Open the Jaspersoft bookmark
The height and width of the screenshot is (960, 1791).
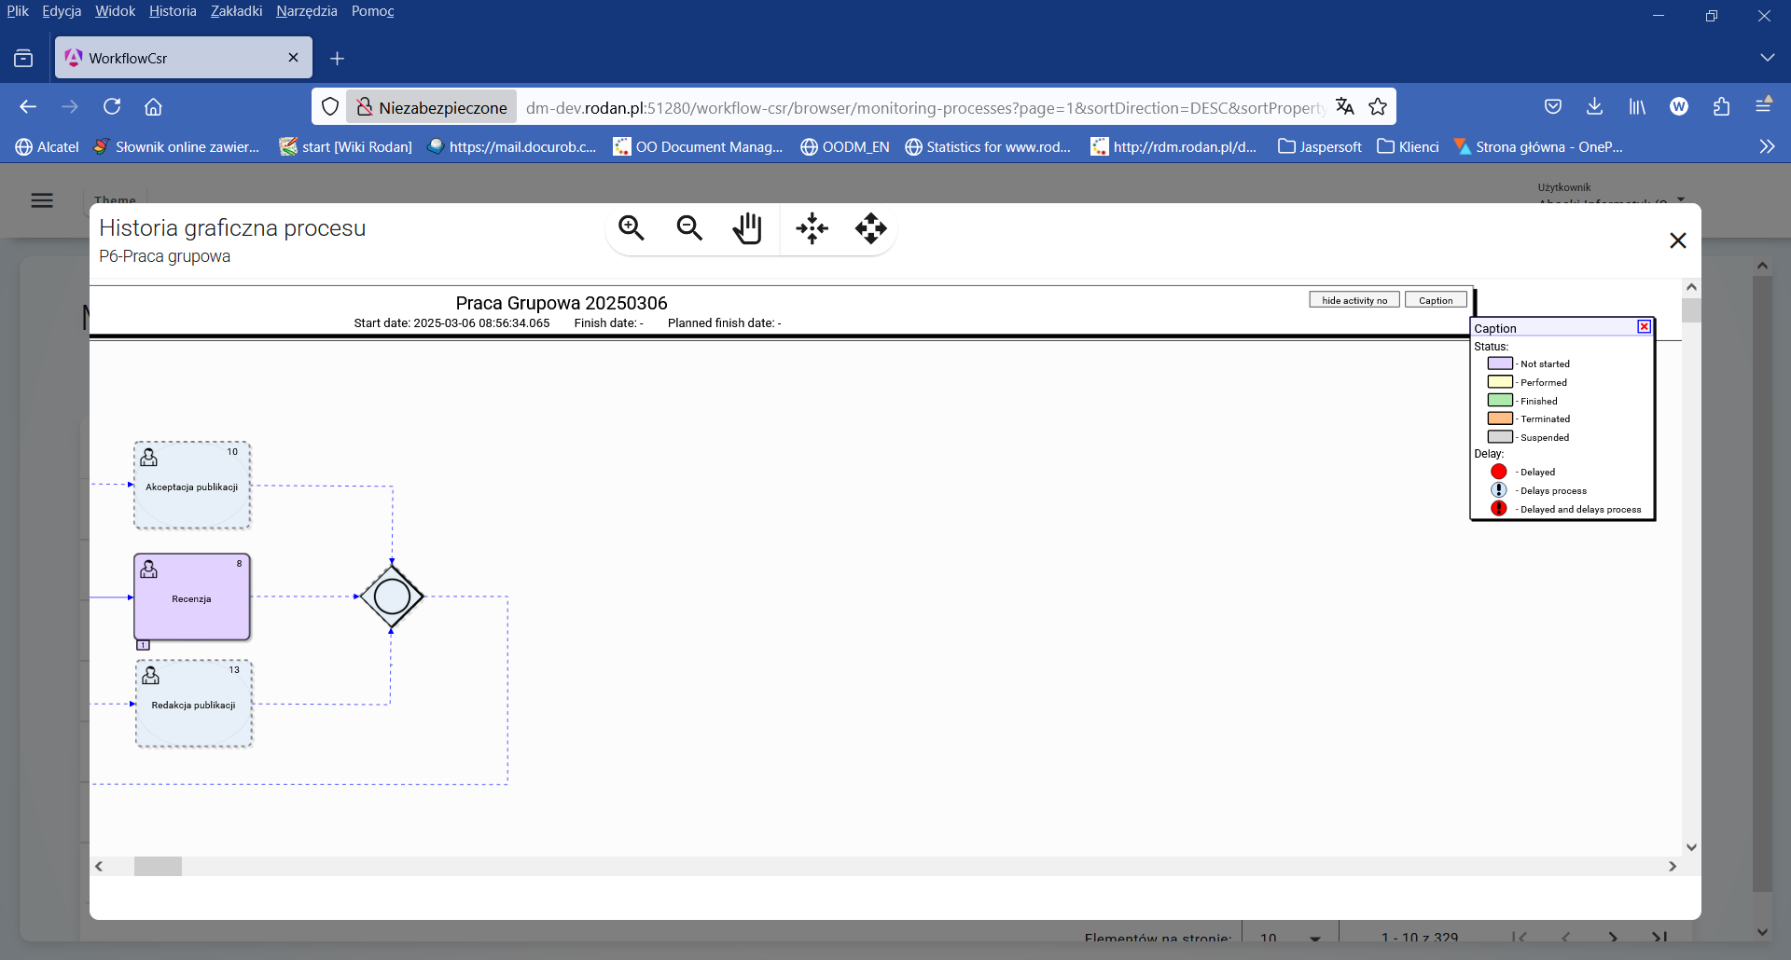(x=1318, y=146)
